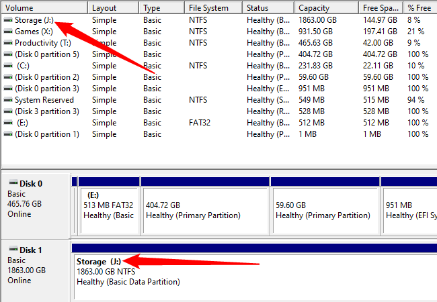Select the Disk 0 header label
The height and width of the screenshot is (302, 437).
pos(31,183)
